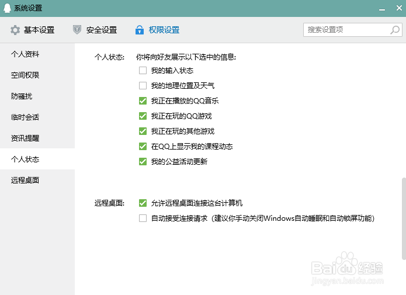406x295 pixels.
Task: Click the gear icon for 基本设置
Action: (15, 30)
